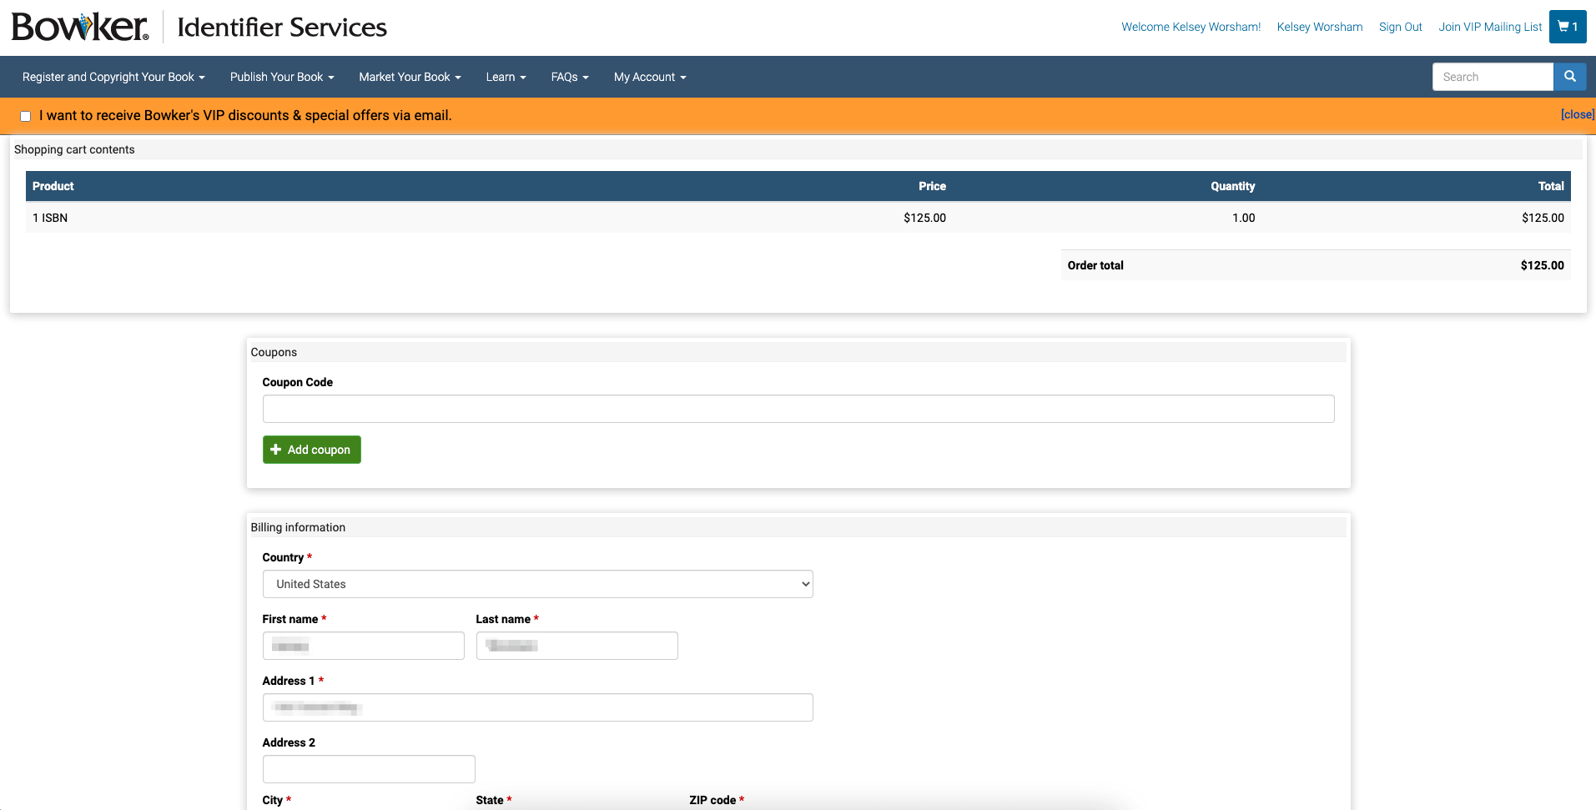Image resolution: width=1596 pixels, height=810 pixels.
Task: Click the Bowker logo
Action: (x=80, y=27)
